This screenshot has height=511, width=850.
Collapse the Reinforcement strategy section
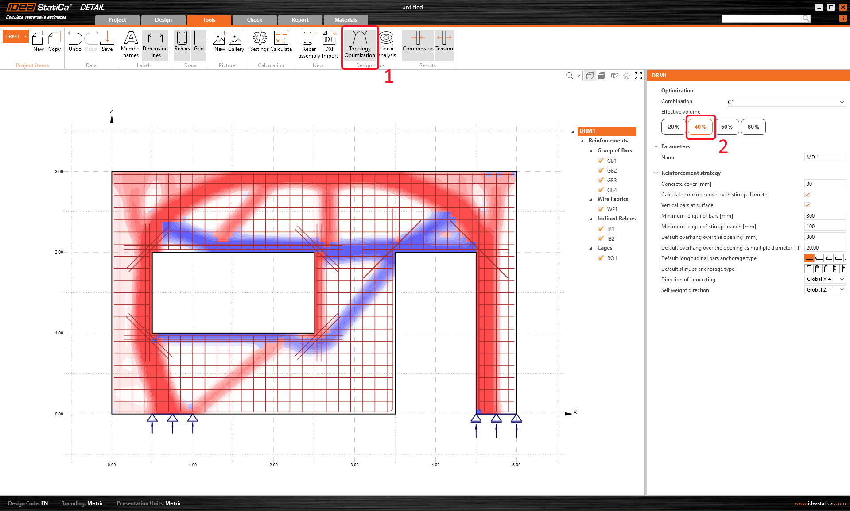[656, 173]
